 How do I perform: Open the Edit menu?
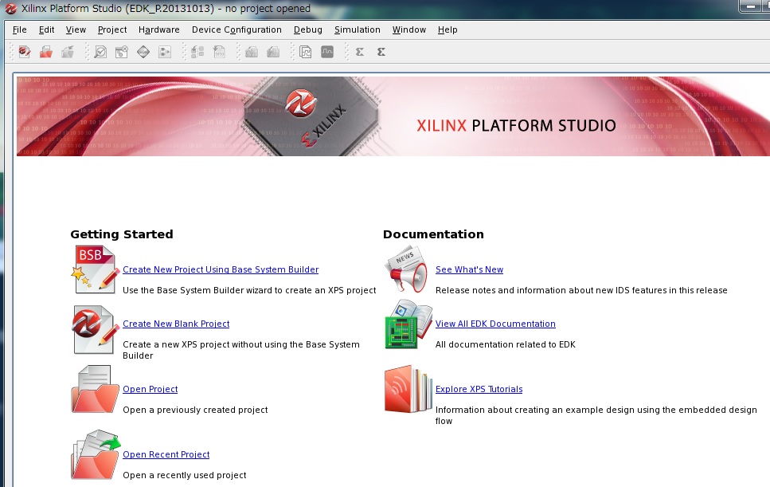click(x=47, y=29)
